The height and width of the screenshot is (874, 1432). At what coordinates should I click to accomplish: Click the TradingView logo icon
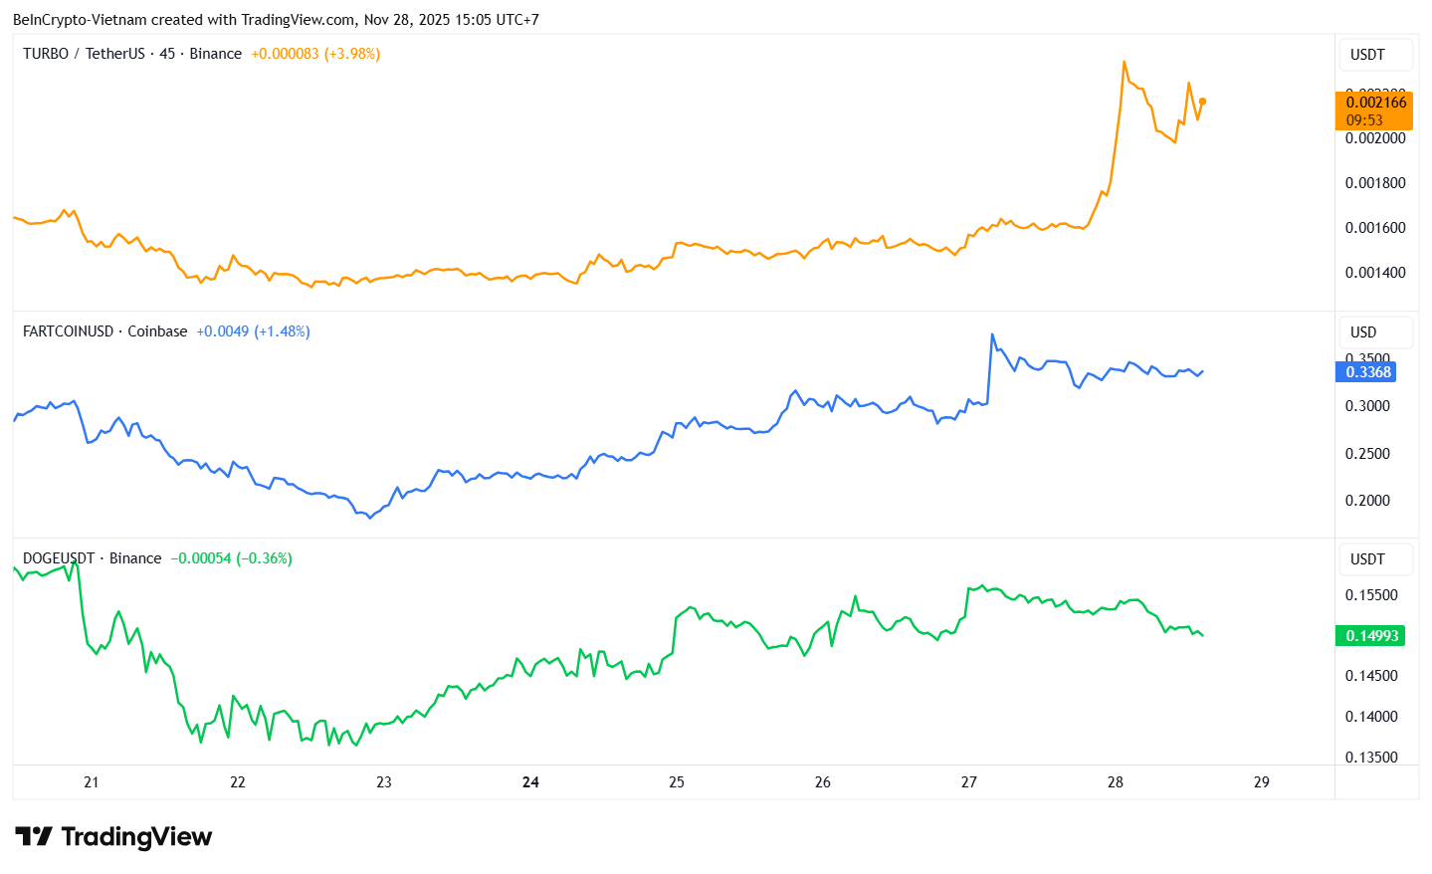coord(34,837)
